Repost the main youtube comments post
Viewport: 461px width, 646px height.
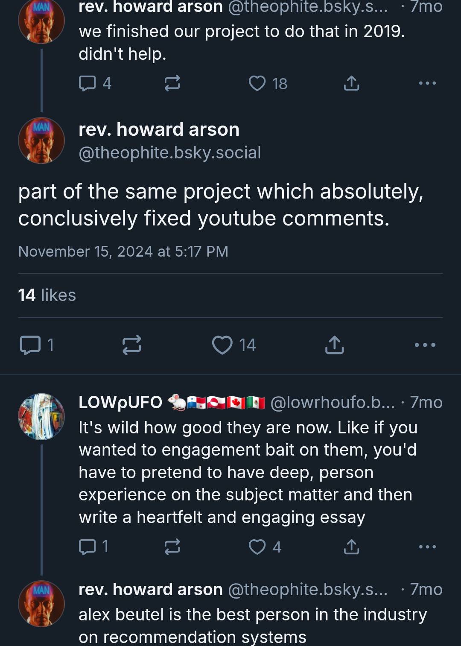(131, 345)
